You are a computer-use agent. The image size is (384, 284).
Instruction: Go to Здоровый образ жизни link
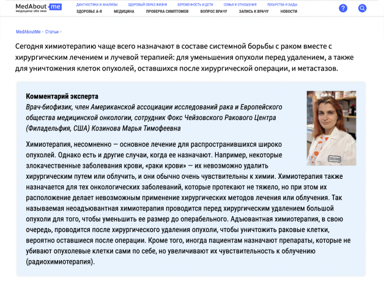[147, 4]
